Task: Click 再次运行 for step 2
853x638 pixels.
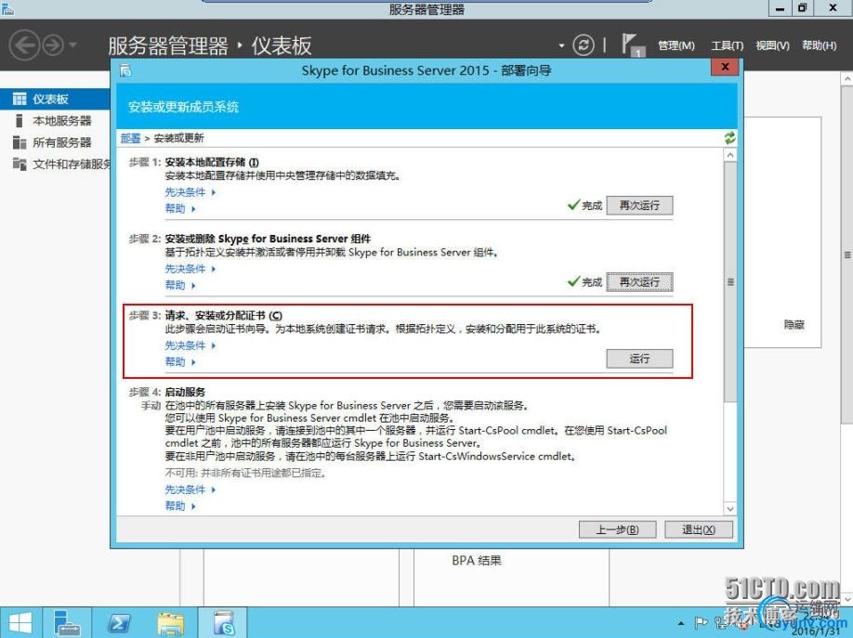Action: 639,282
